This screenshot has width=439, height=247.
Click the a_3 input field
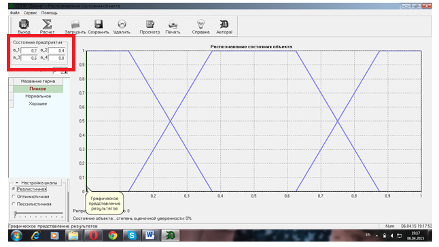click(29, 58)
